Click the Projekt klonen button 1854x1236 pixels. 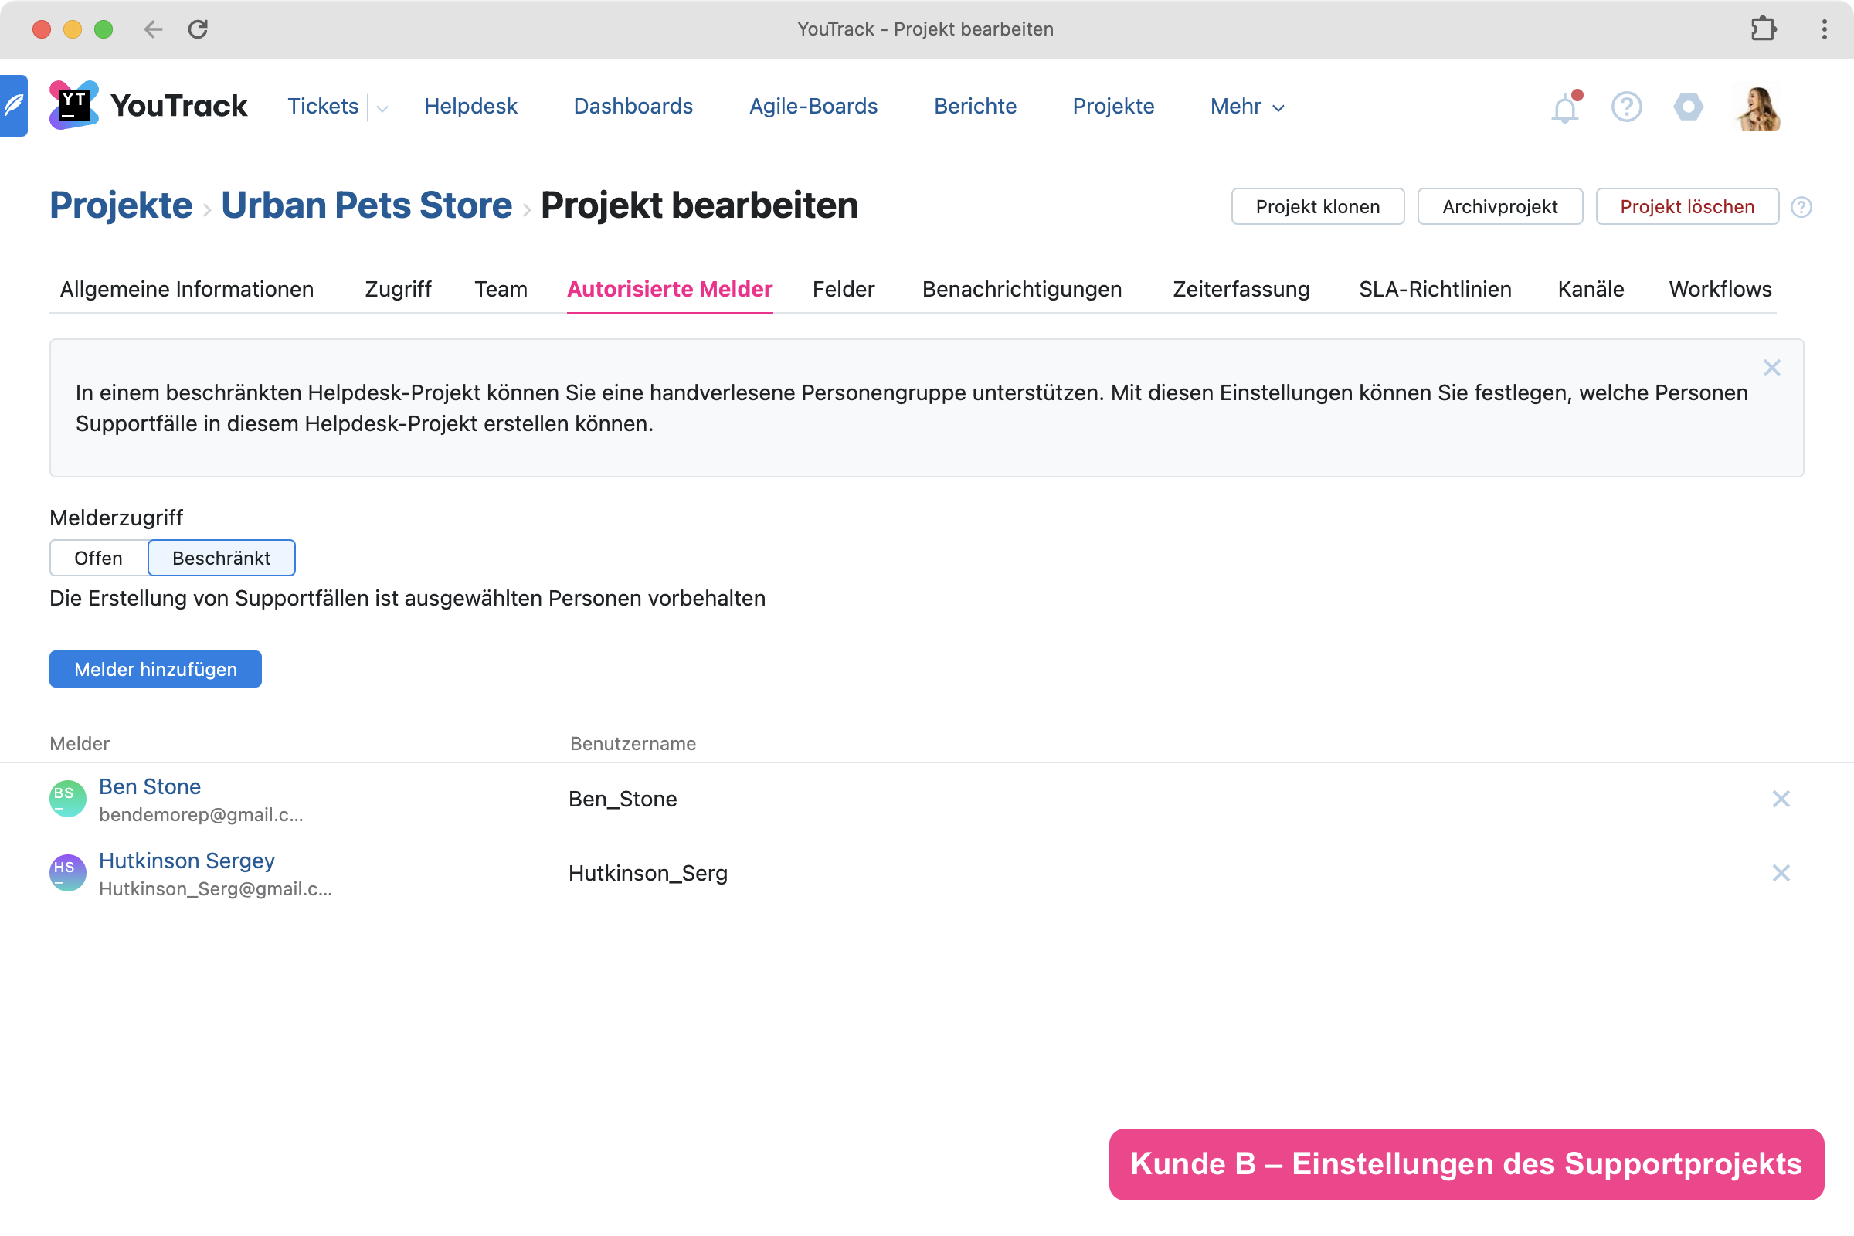point(1317,206)
